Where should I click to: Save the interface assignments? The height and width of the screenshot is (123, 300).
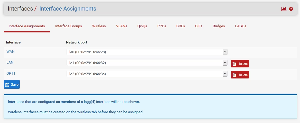coord(12,84)
